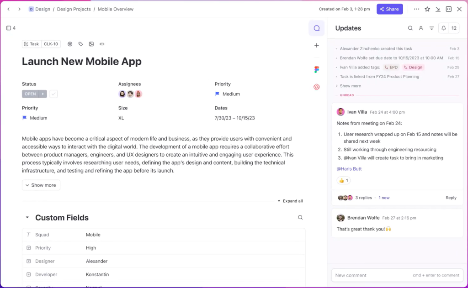468x288 pixels.
Task: Open the 3 replies thread
Action: tap(363, 198)
